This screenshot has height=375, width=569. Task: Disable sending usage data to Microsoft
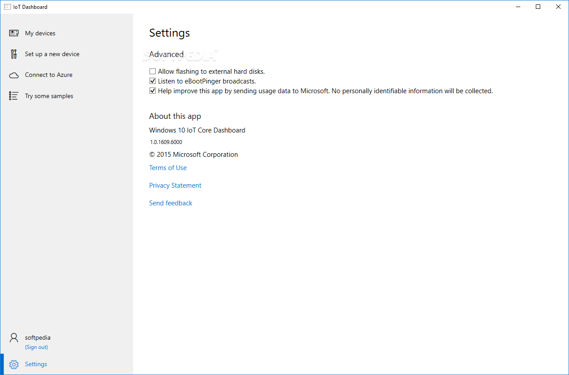tap(153, 91)
